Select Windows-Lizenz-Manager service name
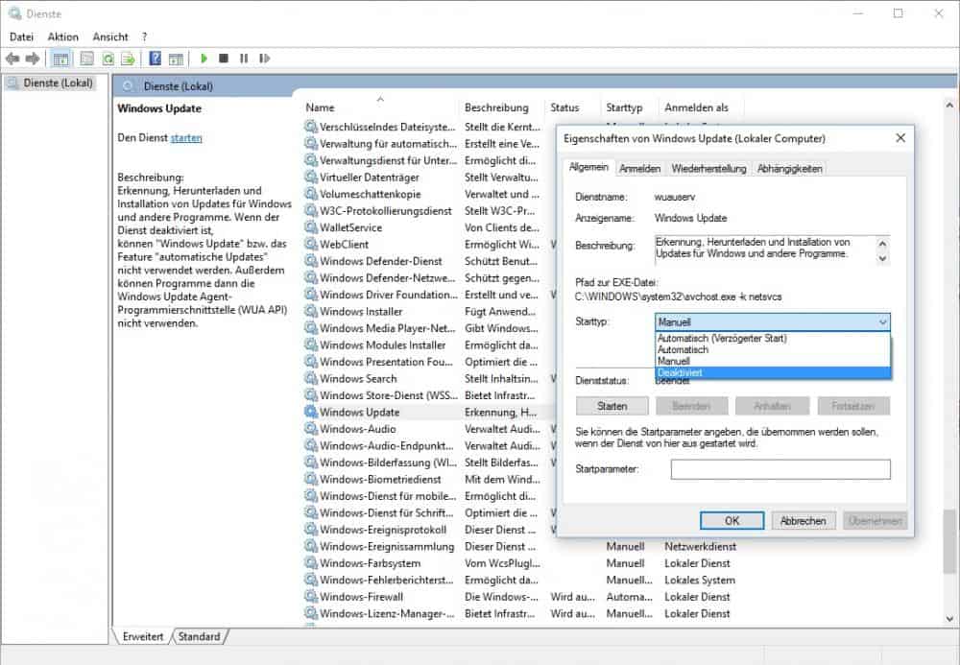Image resolution: width=960 pixels, height=665 pixels. (387, 613)
